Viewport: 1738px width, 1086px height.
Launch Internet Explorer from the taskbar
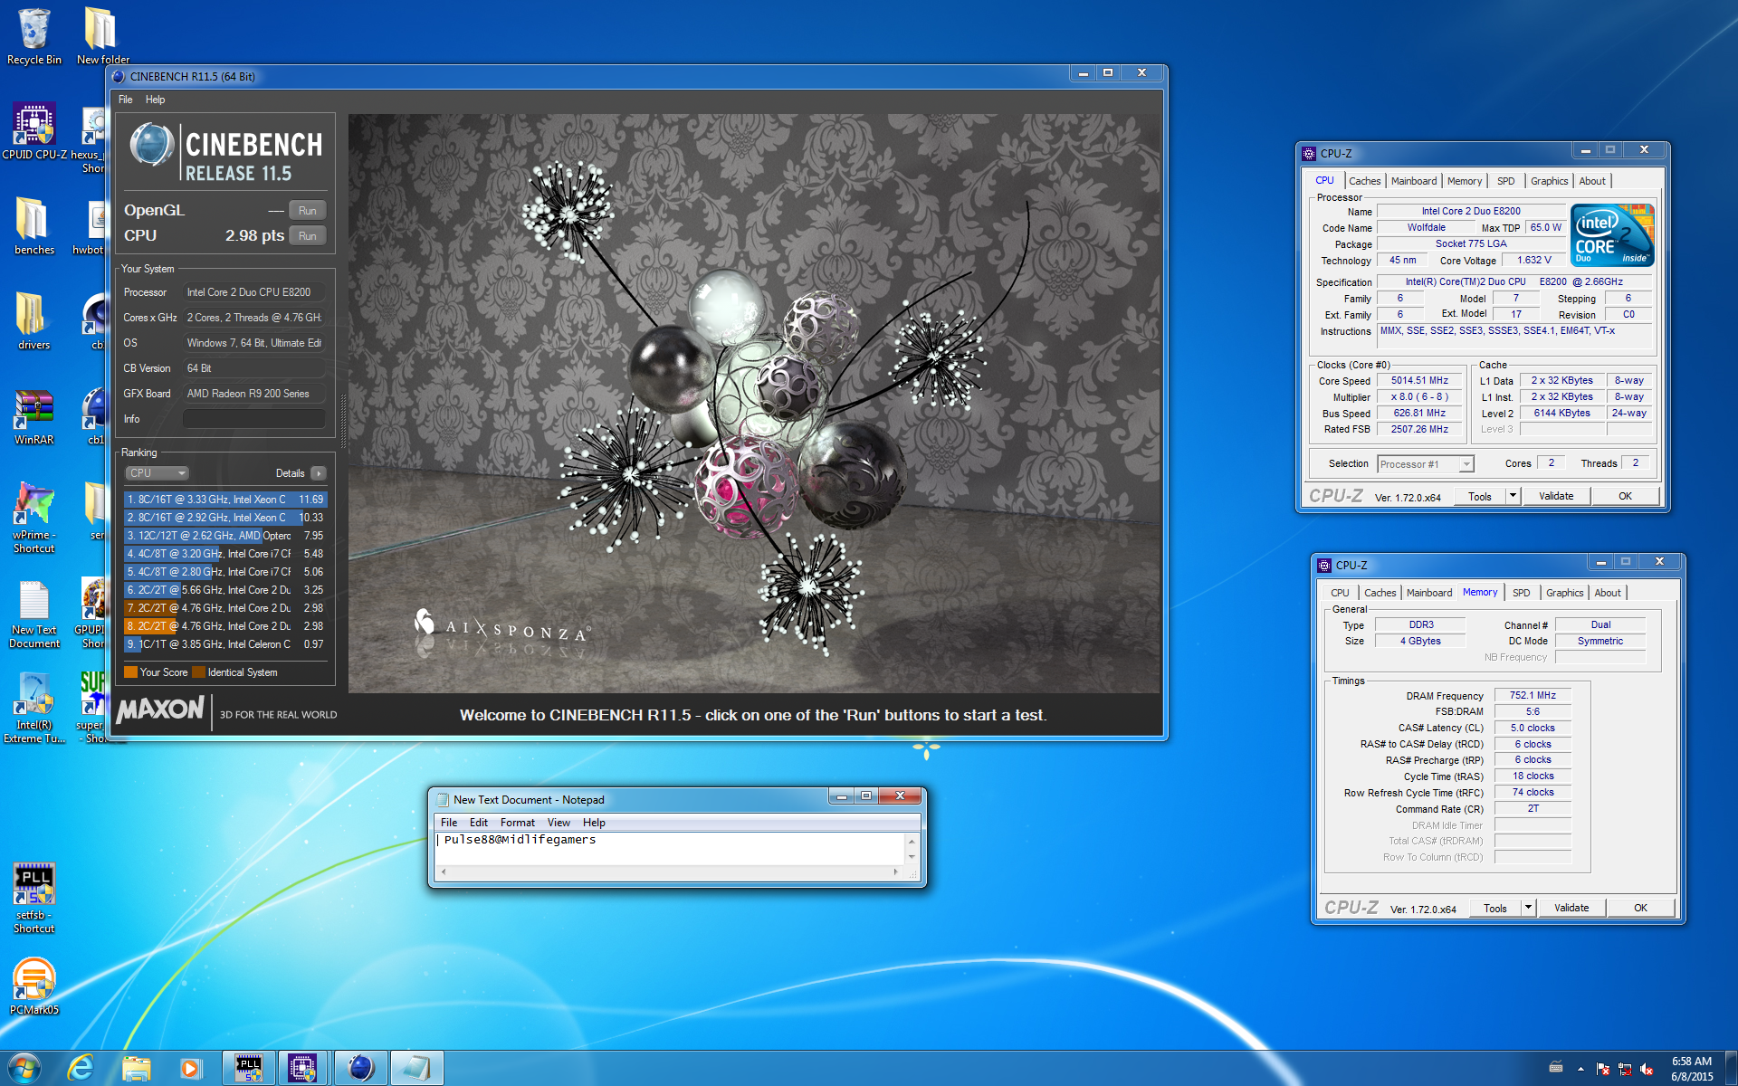tap(81, 1068)
